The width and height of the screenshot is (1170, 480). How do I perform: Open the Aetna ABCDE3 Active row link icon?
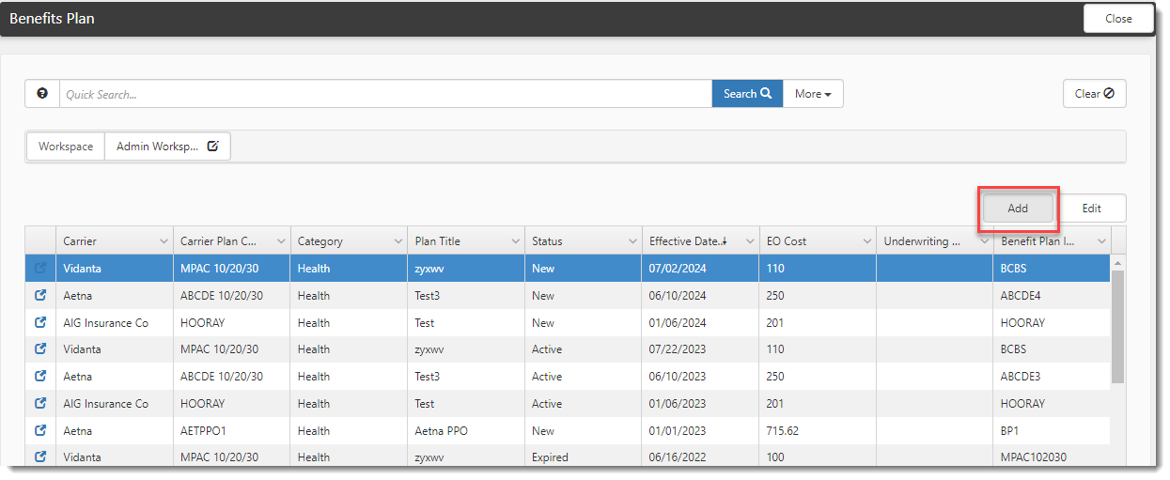[x=40, y=377]
